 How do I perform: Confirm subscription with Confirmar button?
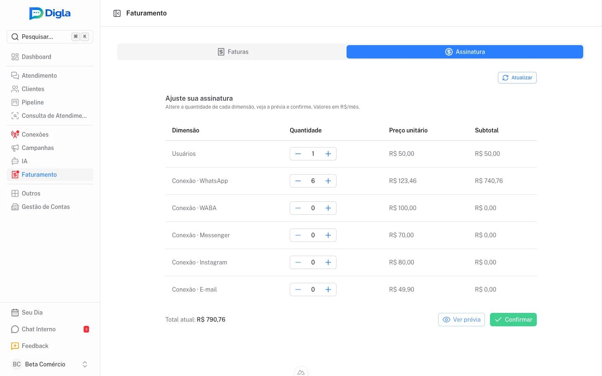coord(513,320)
